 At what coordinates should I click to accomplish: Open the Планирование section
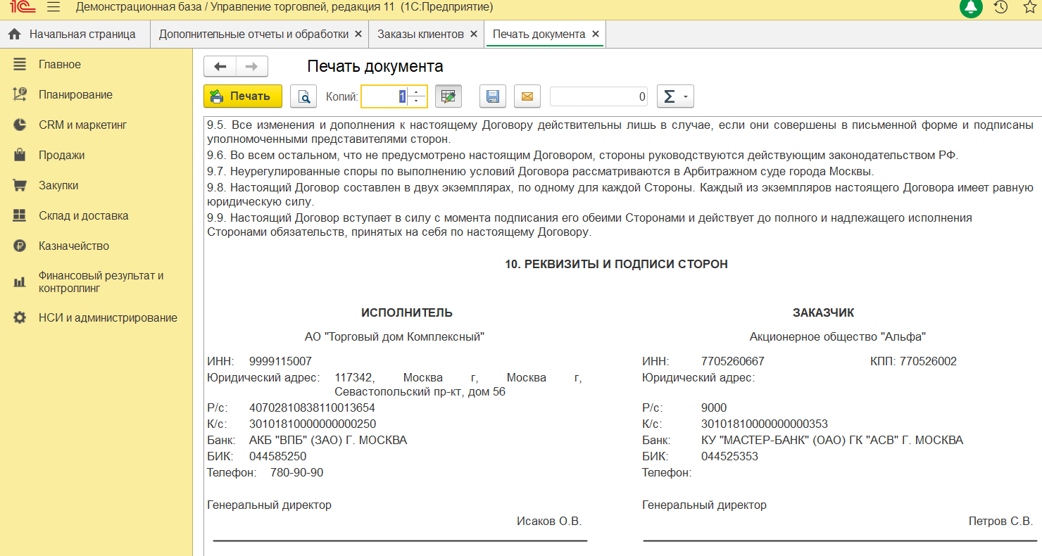75,94
